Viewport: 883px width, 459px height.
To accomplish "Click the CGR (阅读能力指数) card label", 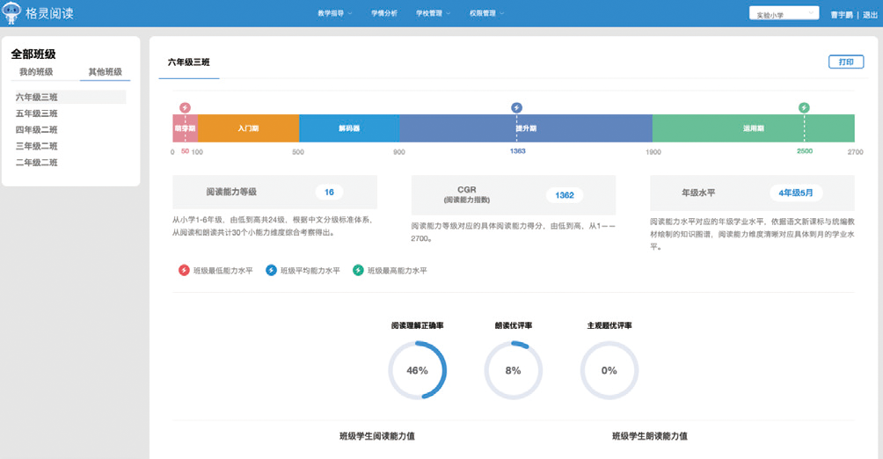I will tap(467, 194).
